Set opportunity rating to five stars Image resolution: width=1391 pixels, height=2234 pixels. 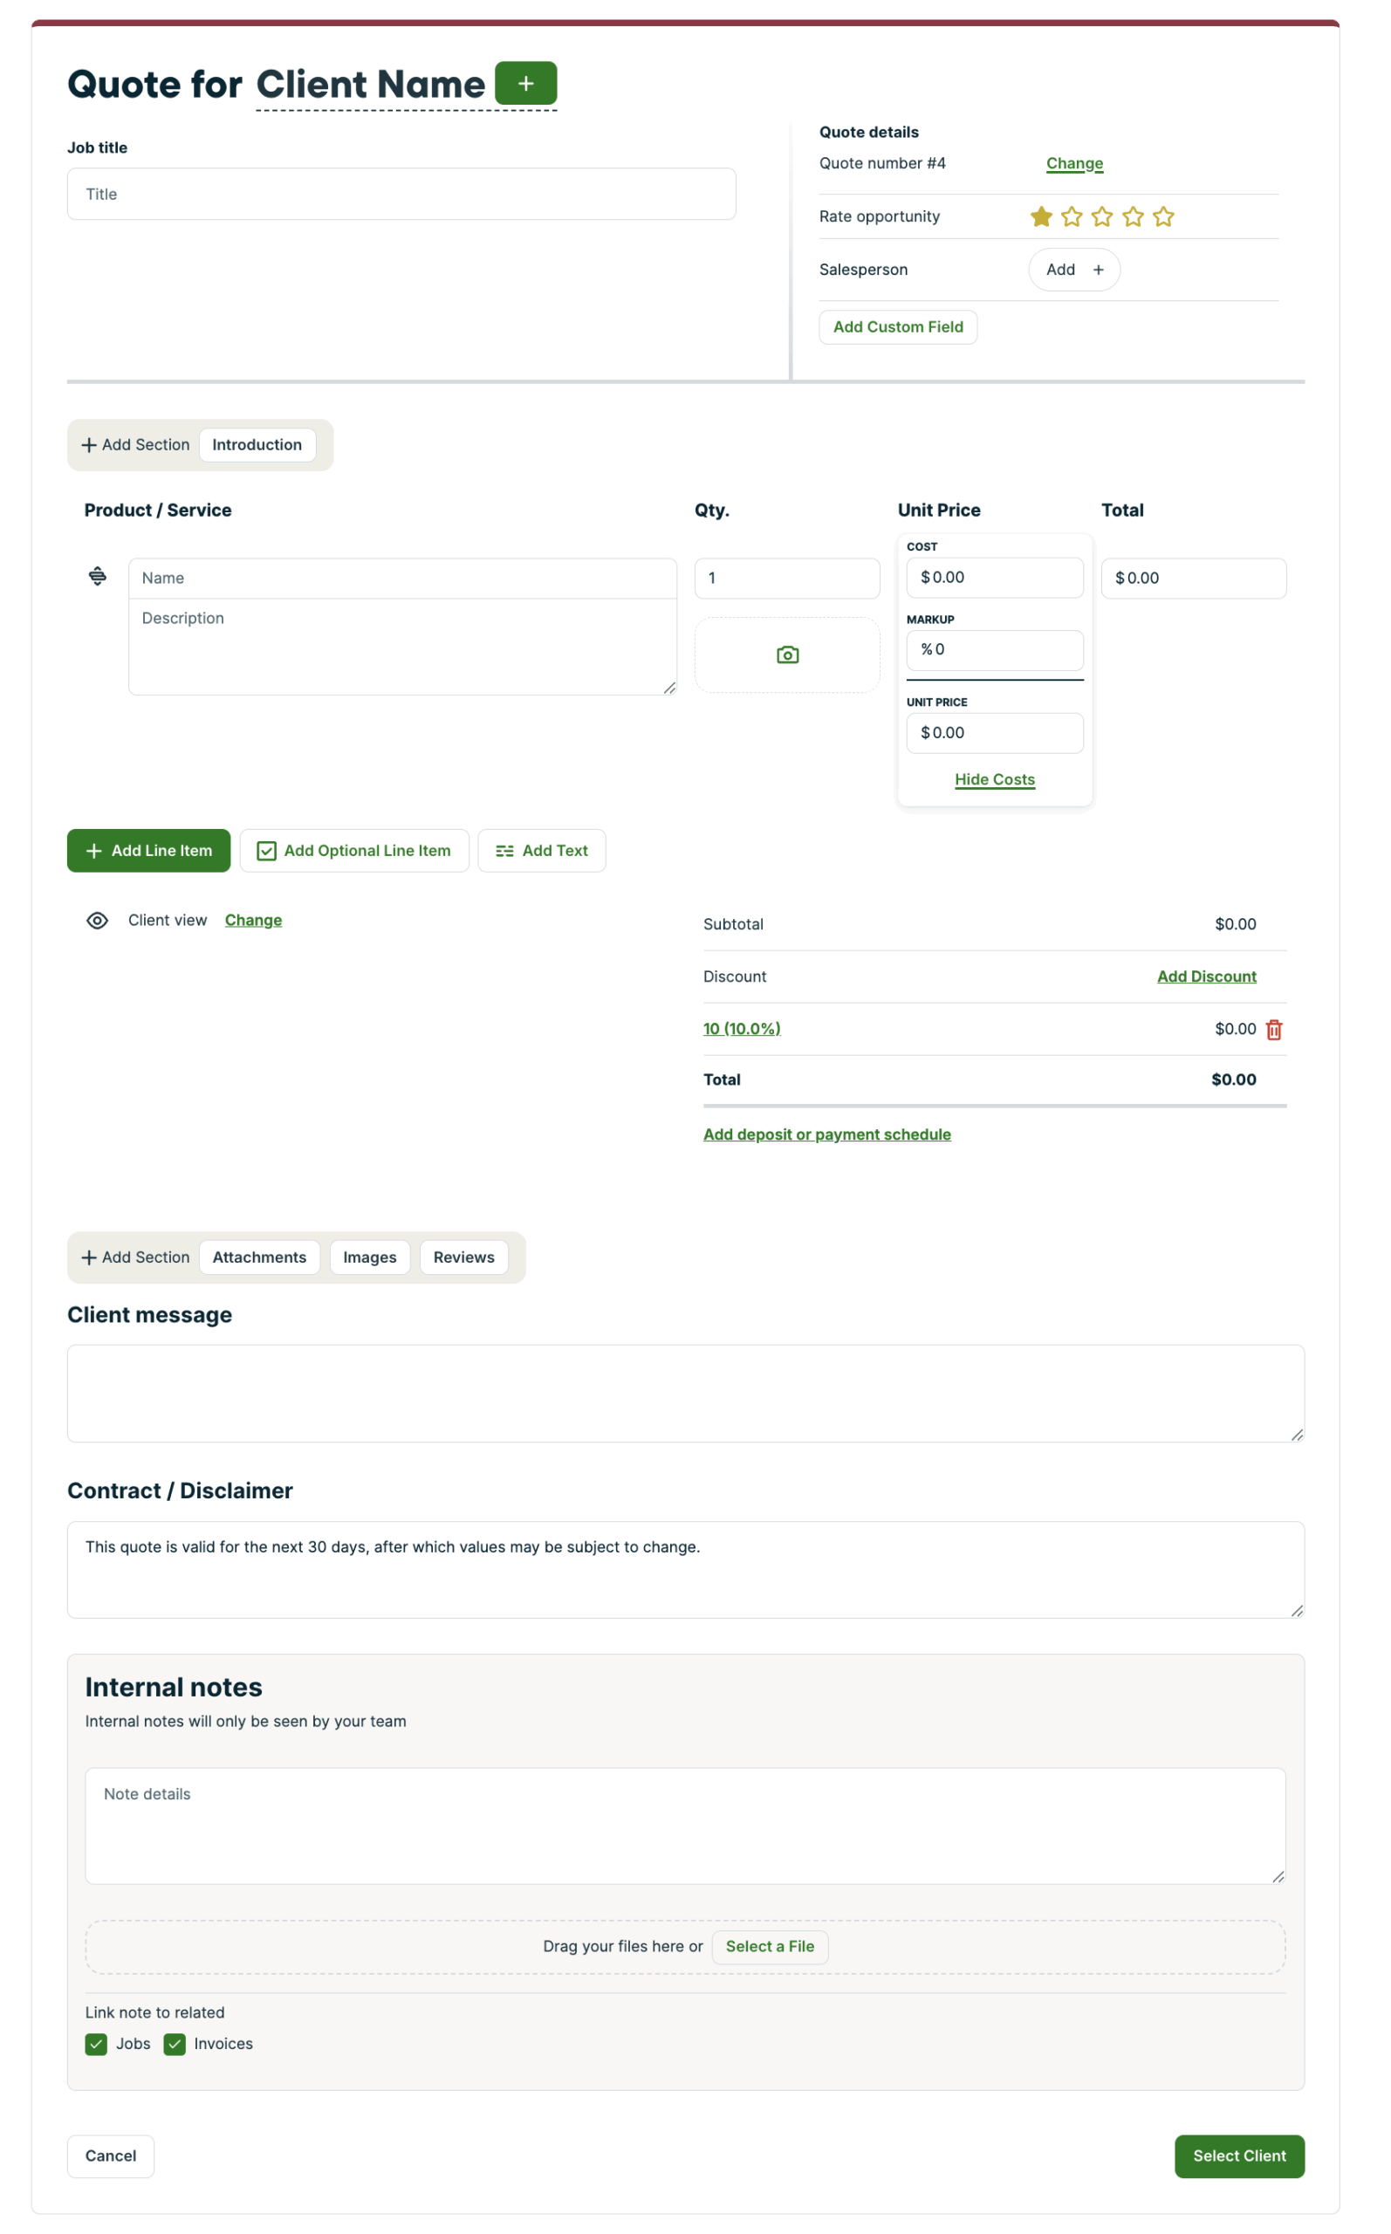pos(1163,217)
